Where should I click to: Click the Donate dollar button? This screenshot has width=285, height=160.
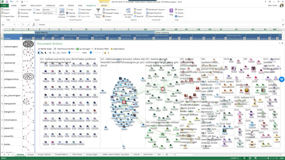[x=179, y=13]
